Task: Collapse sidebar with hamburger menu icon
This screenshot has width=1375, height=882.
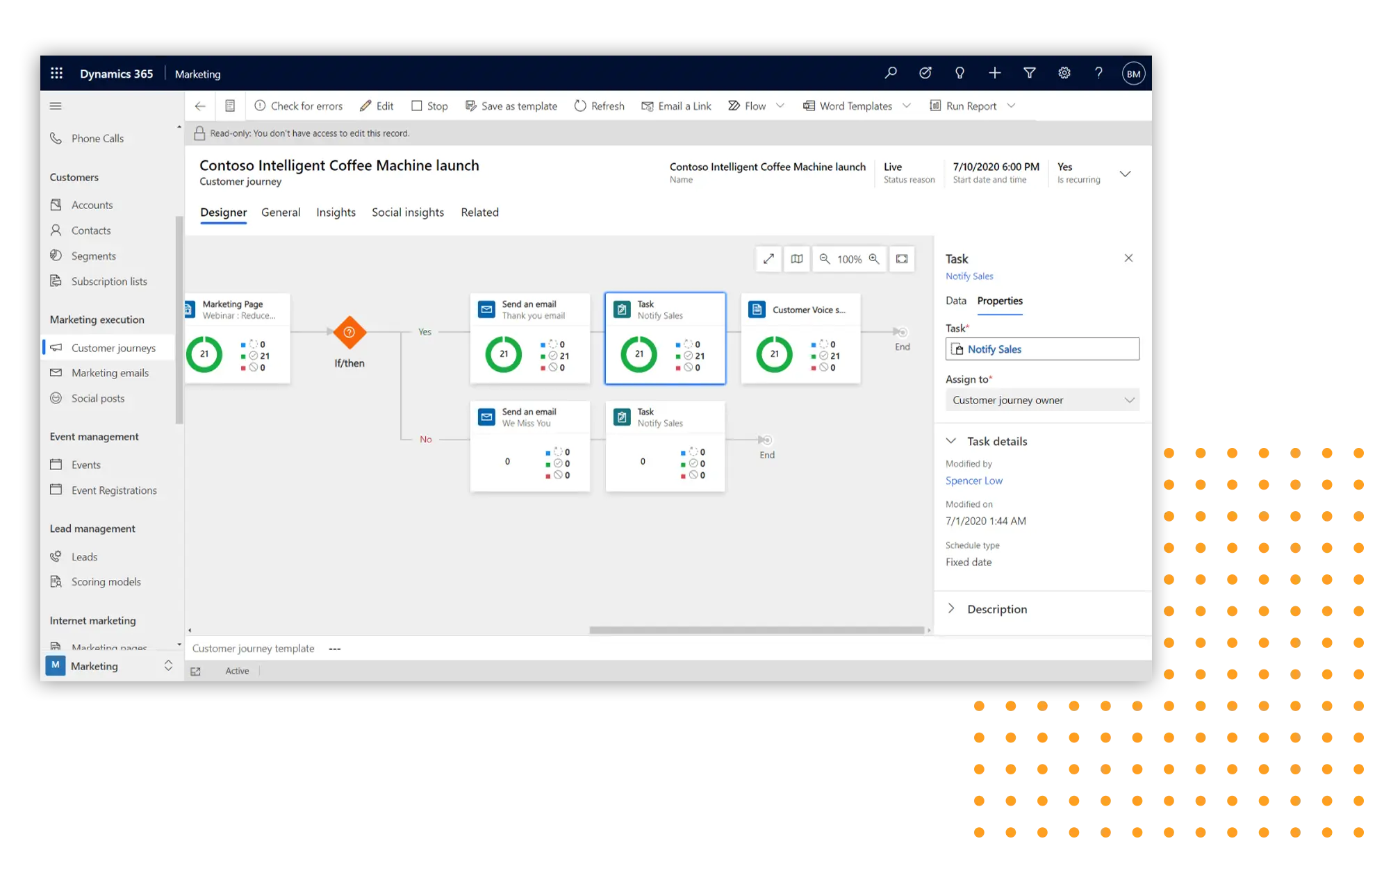Action: pyautogui.click(x=56, y=106)
